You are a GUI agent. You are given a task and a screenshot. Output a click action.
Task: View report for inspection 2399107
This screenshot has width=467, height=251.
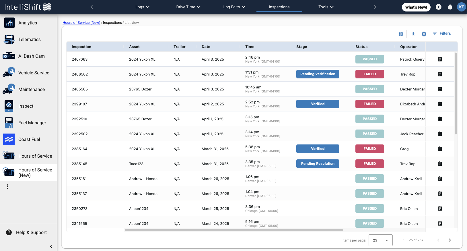(x=440, y=104)
